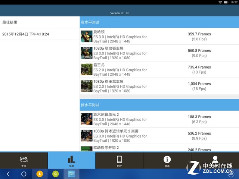
Task: Open the yellow download app in taskbar
Action: 40,174
